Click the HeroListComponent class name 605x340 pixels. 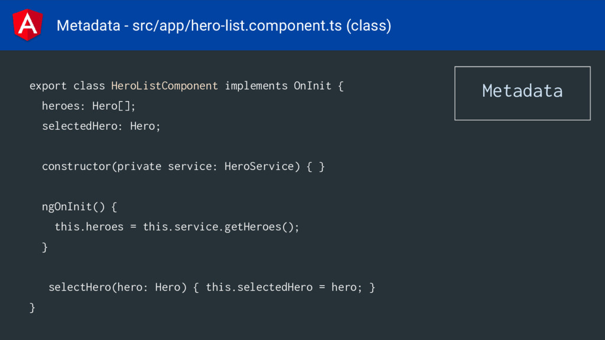(x=164, y=86)
